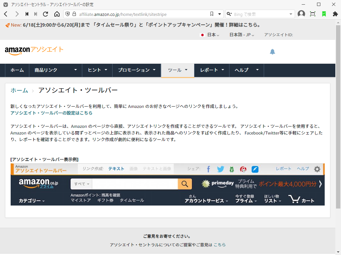This screenshot has width=341, height=255.
Task: Open the ツール menu
Action: click(x=177, y=70)
